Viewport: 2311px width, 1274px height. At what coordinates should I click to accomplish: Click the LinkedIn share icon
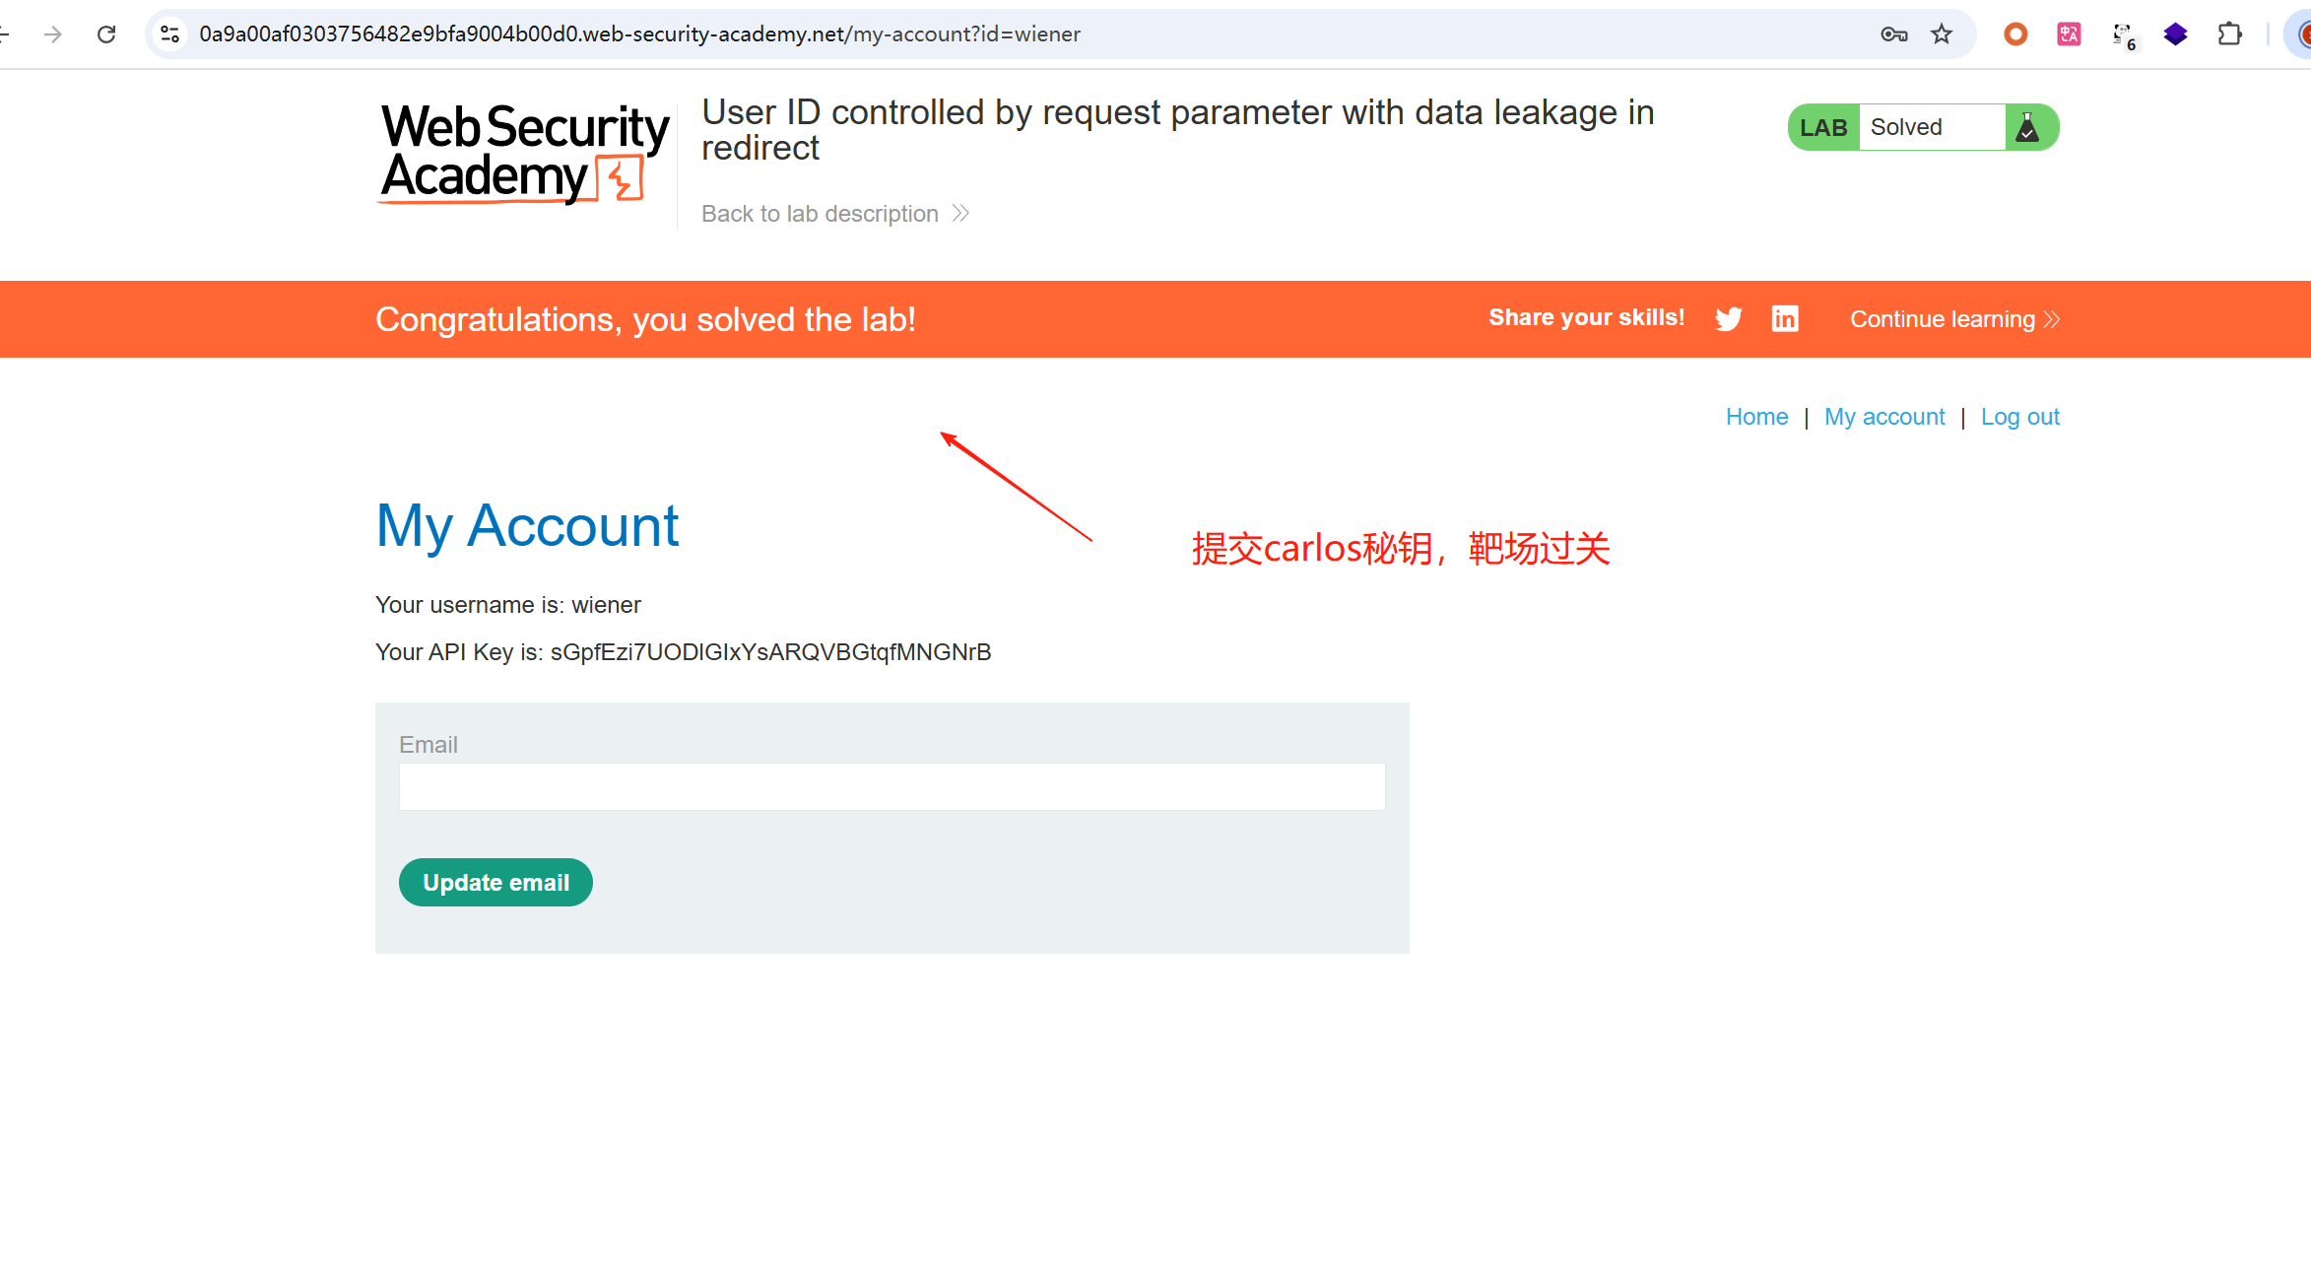point(1784,318)
